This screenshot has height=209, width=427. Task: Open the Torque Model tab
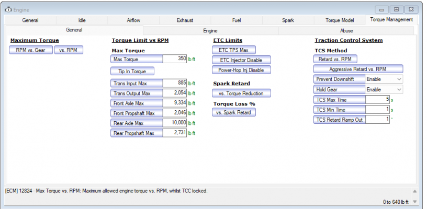point(340,20)
